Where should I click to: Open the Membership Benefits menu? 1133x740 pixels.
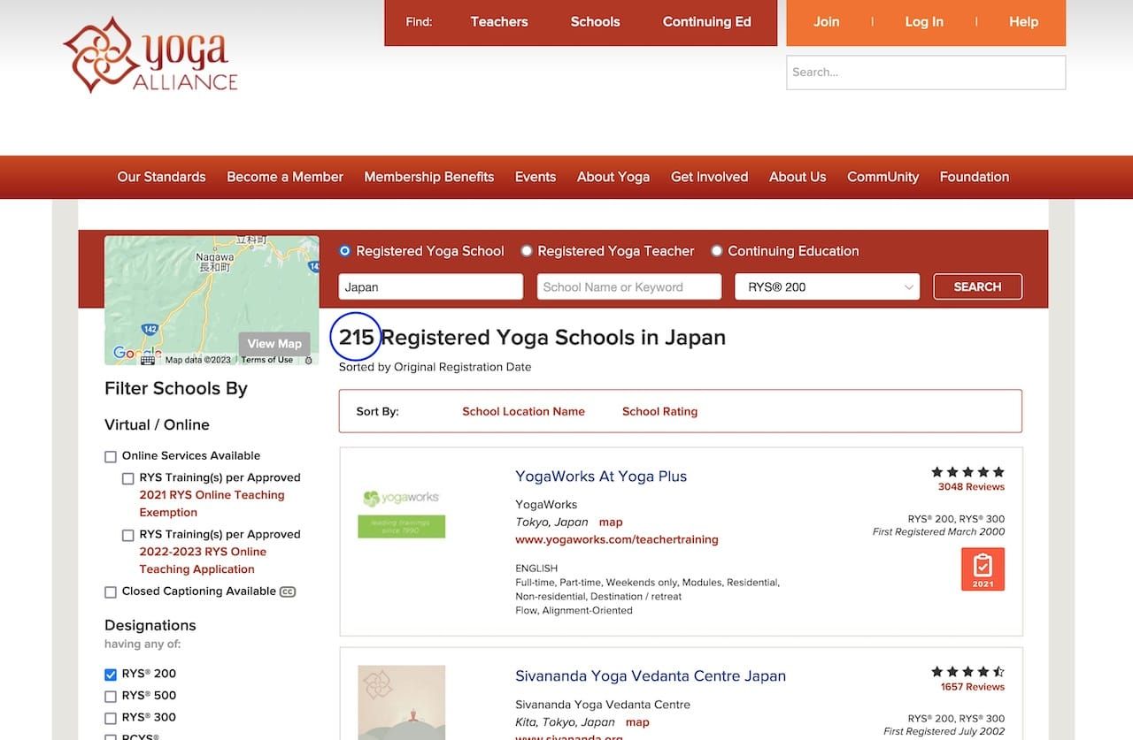428,177
